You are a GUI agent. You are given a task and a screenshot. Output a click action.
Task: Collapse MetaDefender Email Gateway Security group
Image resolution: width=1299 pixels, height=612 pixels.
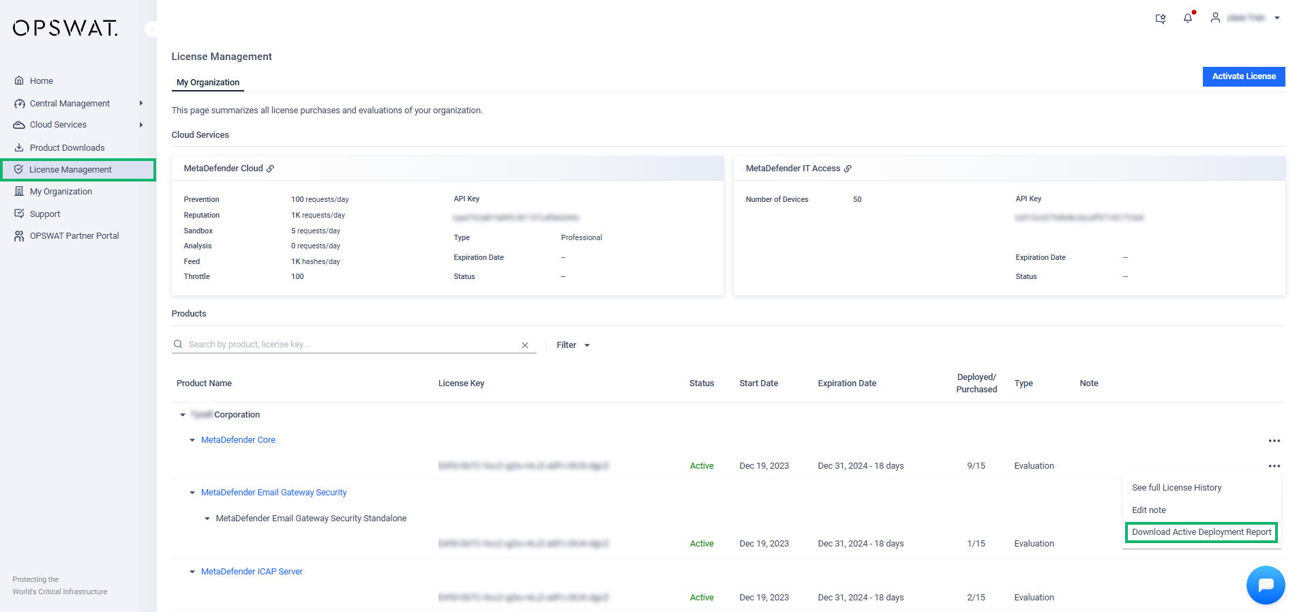click(192, 493)
